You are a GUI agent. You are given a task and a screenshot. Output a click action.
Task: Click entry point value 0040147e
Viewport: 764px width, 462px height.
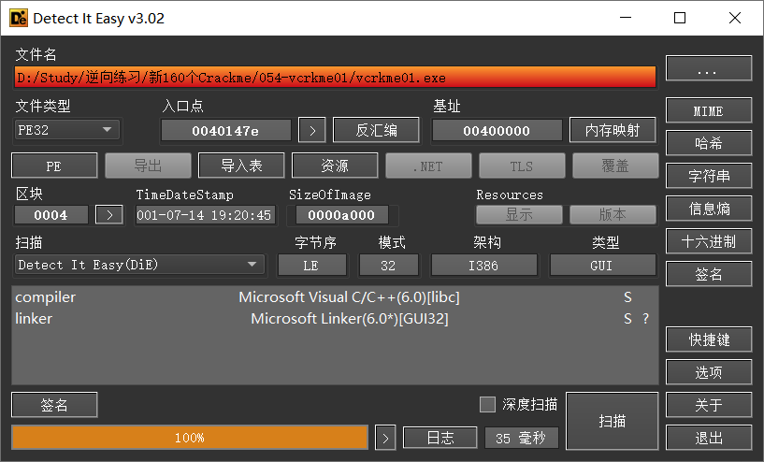[x=225, y=131]
